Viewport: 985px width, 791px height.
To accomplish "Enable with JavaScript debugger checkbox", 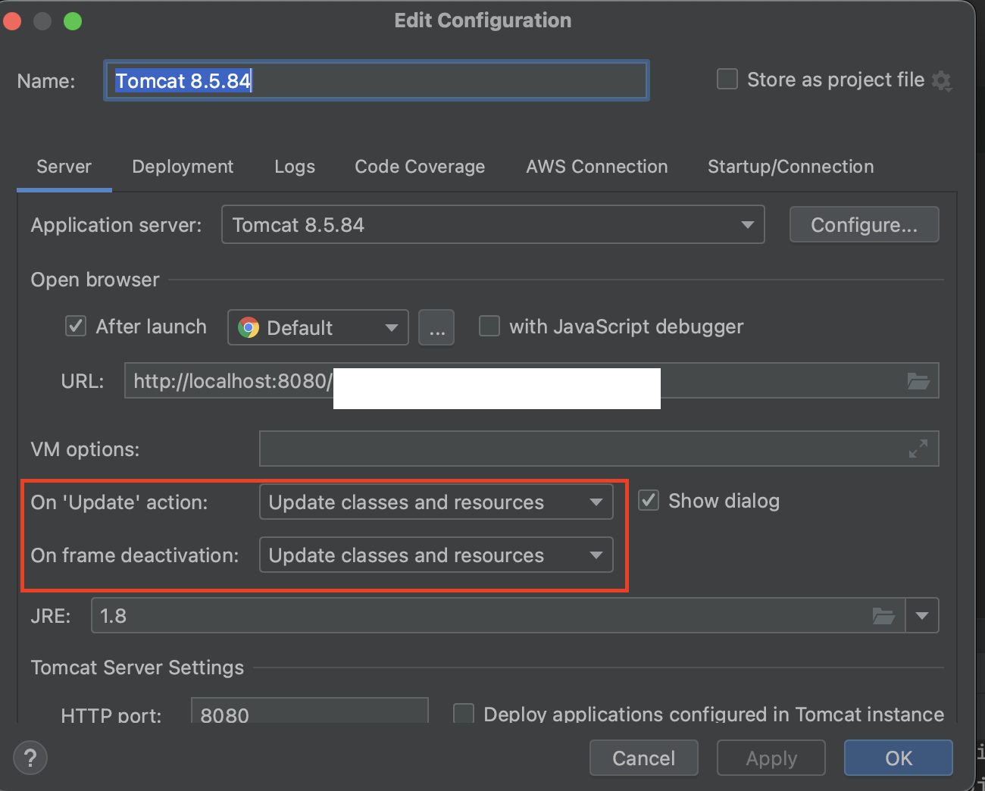I will pos(489,327).
